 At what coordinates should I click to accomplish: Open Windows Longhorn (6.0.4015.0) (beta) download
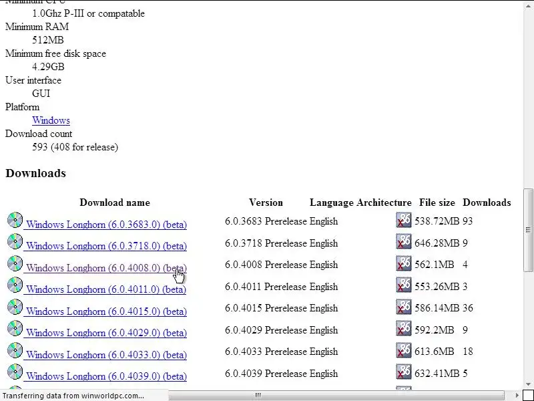pos(106,311)
